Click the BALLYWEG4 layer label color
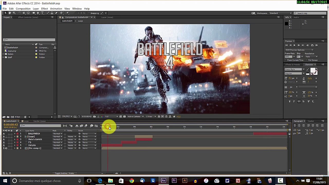Viewport: 329px width, 185px height. (17, 134)
